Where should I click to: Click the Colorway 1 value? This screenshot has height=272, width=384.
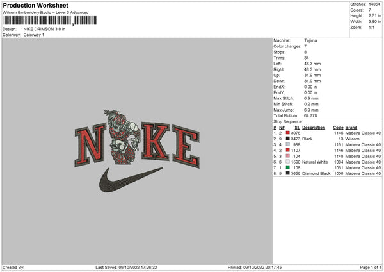(x=34, y=35)
